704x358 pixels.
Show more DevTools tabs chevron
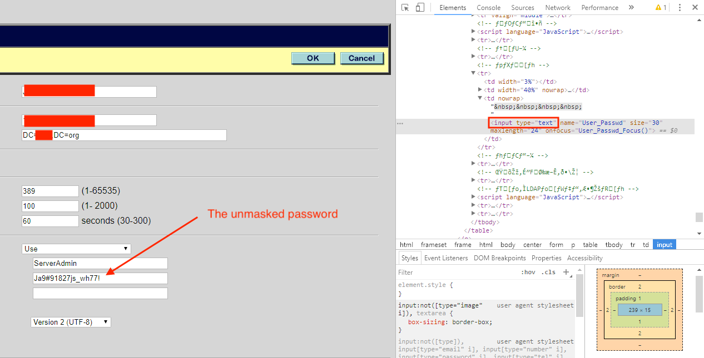tap(631, 8)
